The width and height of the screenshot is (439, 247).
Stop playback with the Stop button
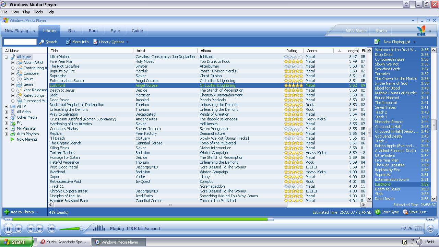pos(19,228)
